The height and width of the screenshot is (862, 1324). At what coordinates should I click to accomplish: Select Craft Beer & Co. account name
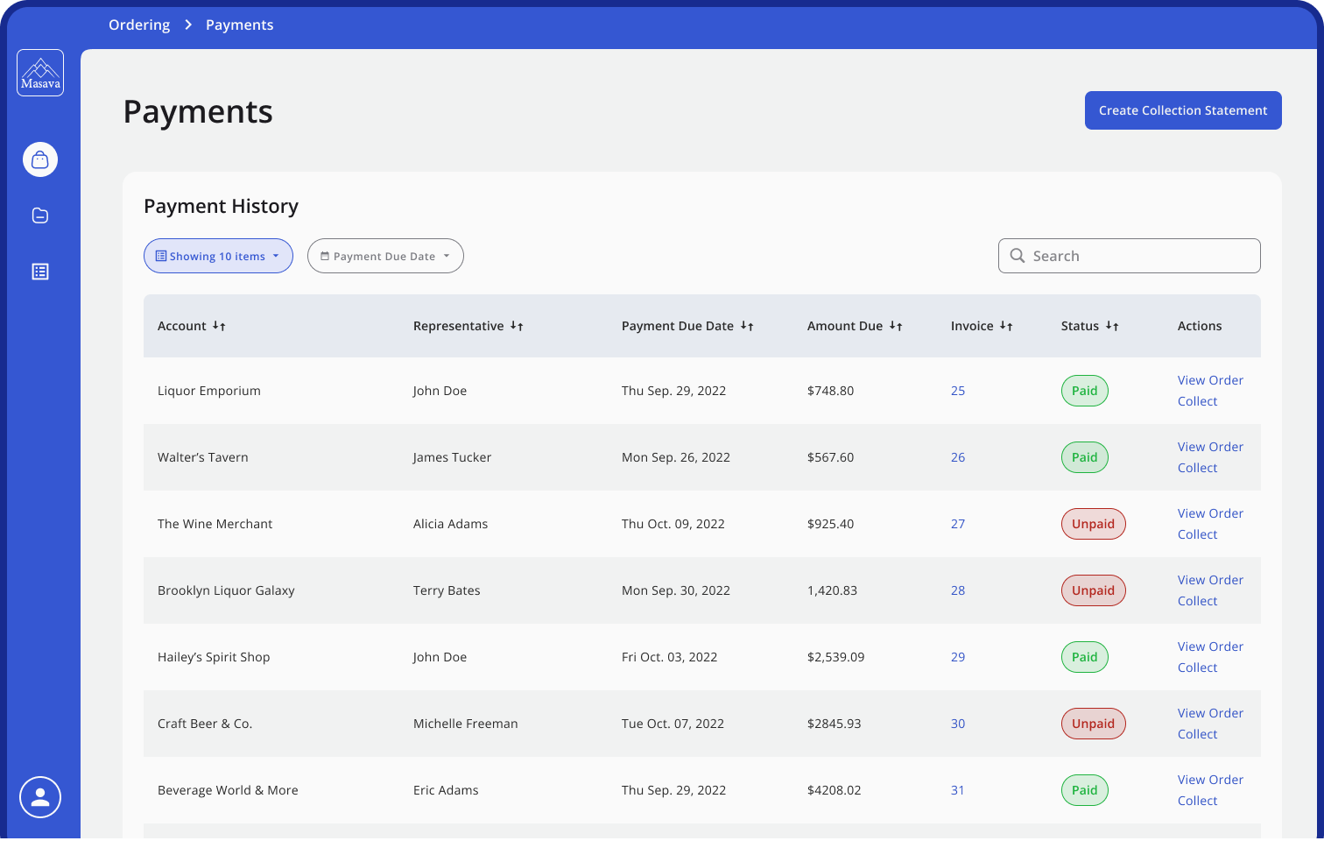click(205, 724)
